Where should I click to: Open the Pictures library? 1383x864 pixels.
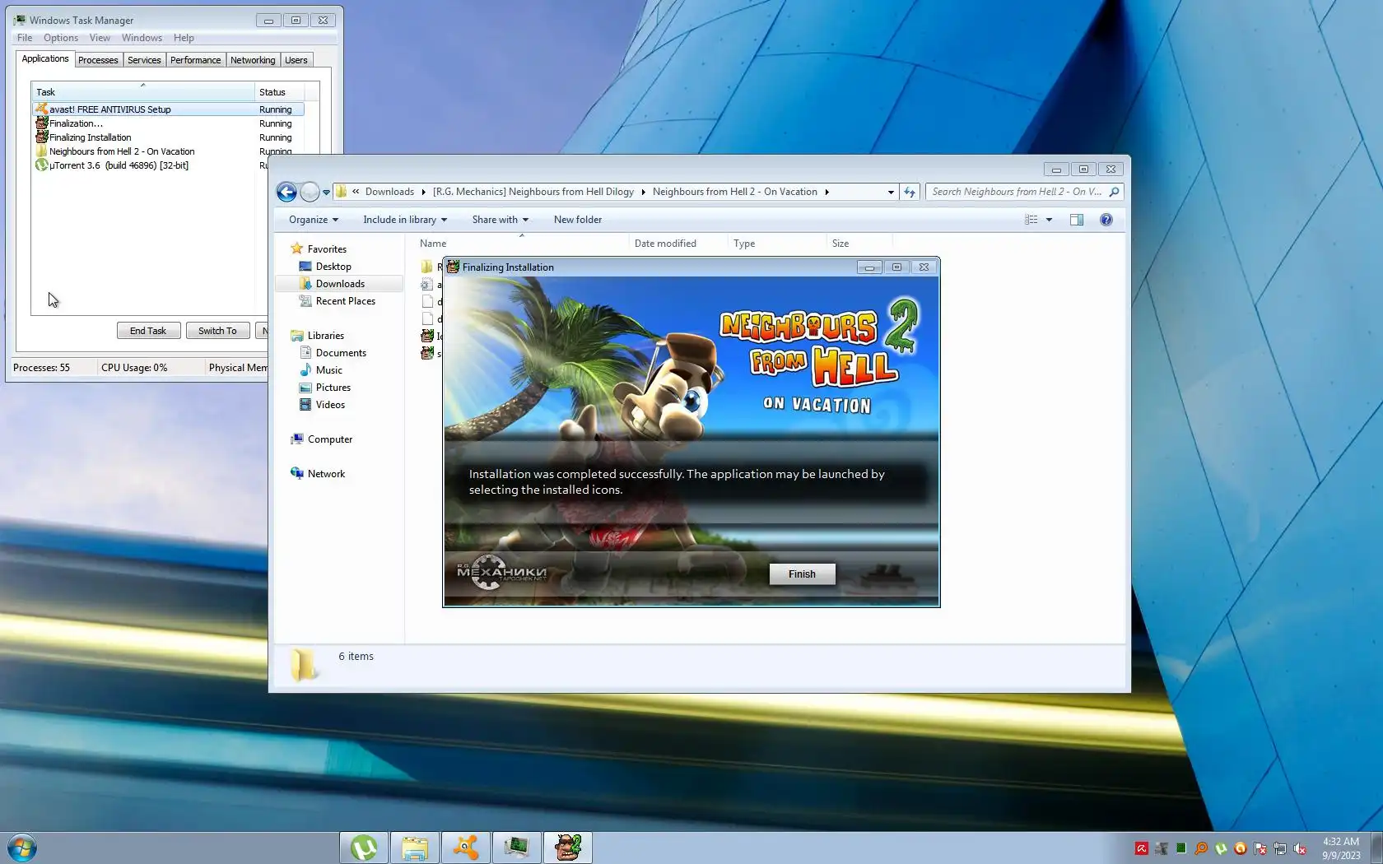325,388
